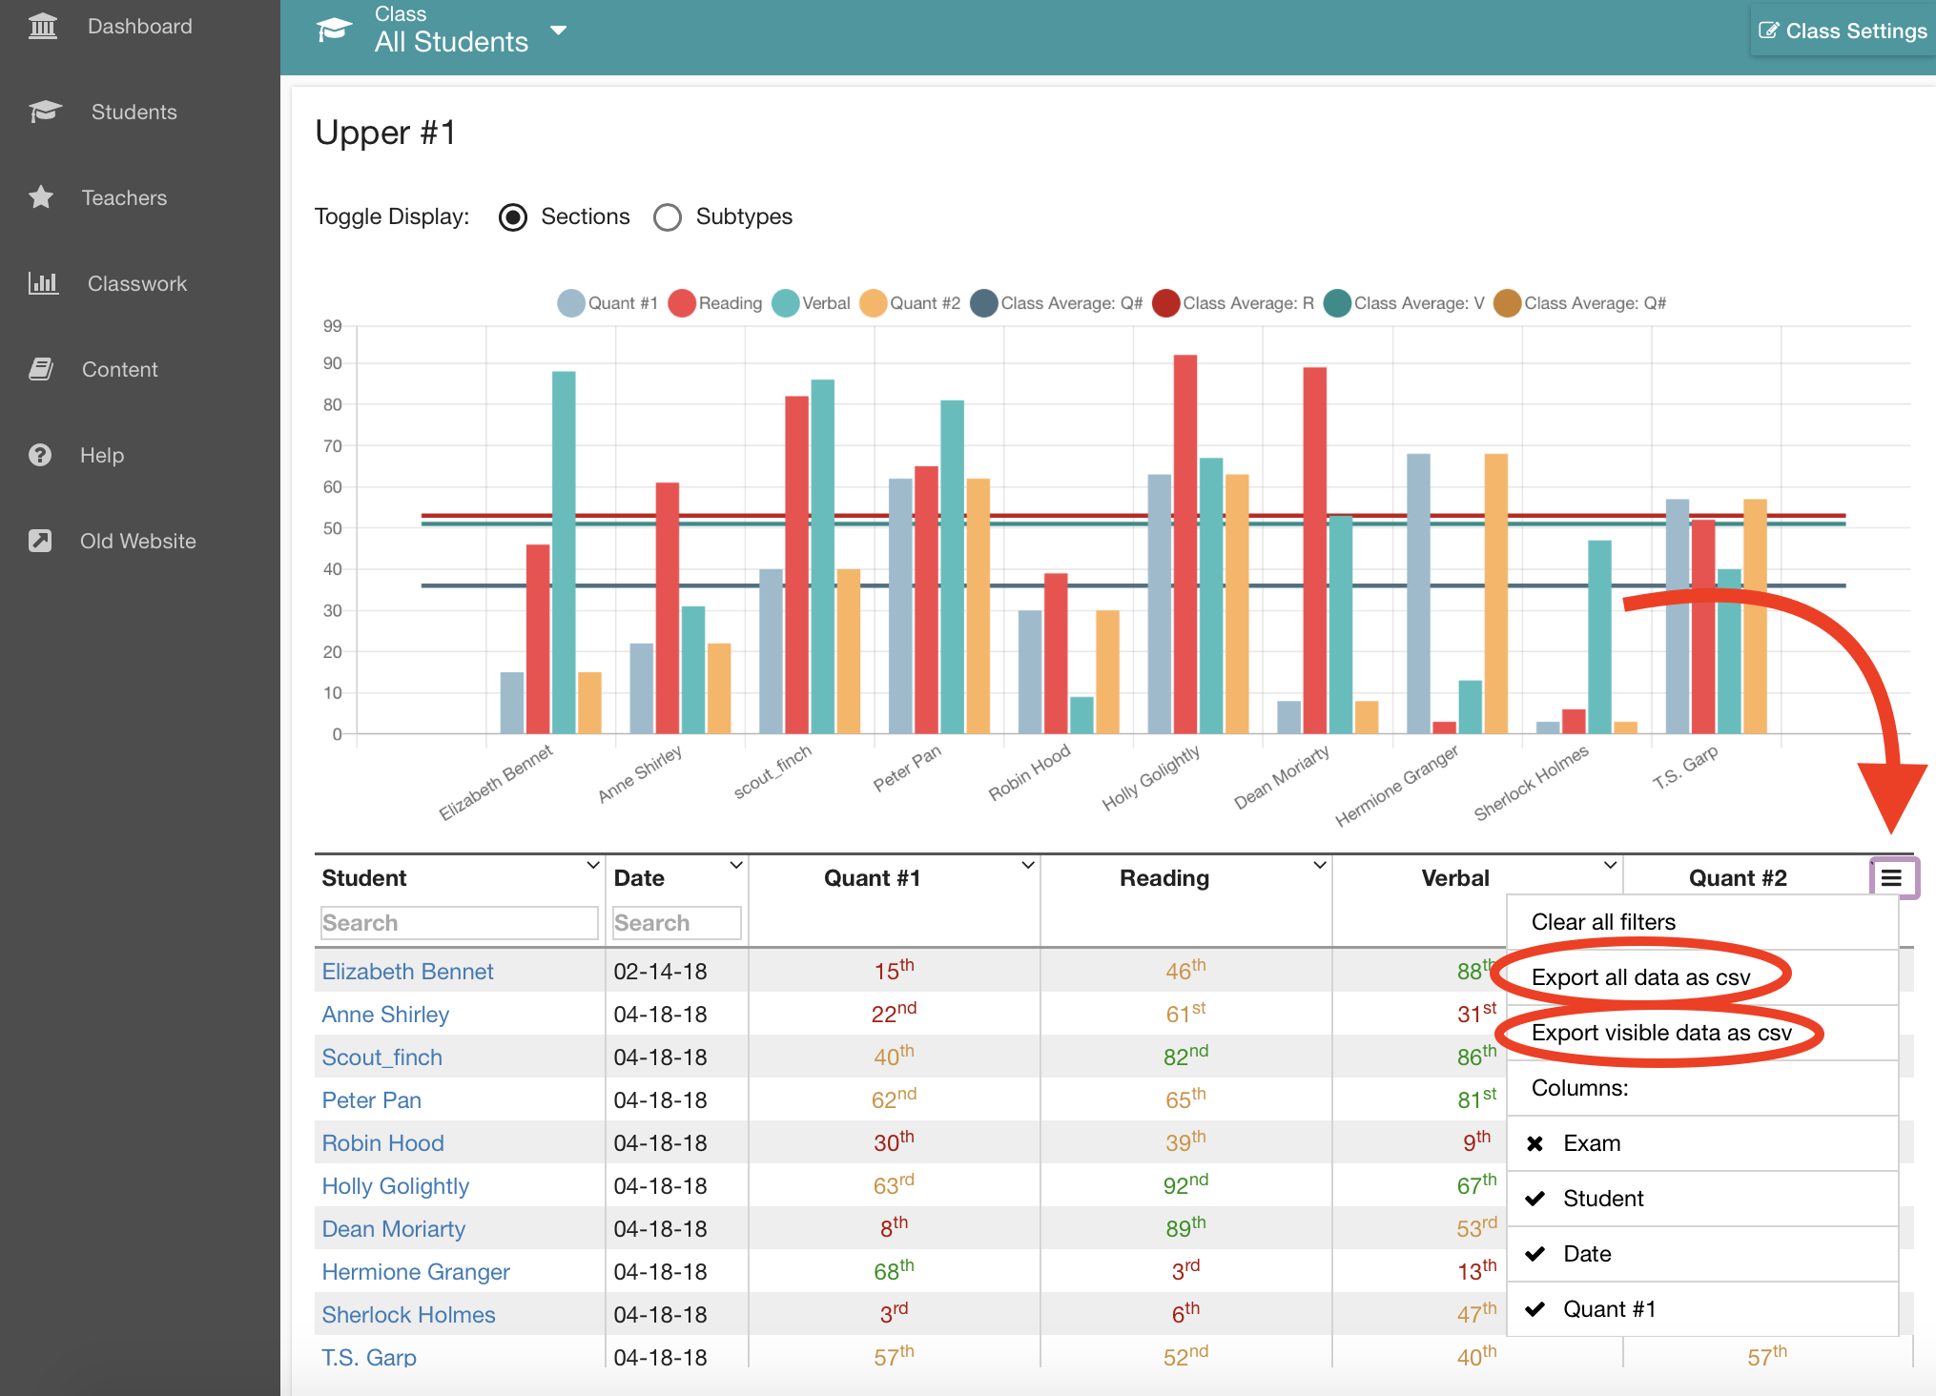Click the Content book icon
This screenshot has height=1396, width=1936.
point(41,369)
